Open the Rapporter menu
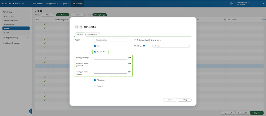The height and width of the screenshot is (116, 266). click(65, 3)
